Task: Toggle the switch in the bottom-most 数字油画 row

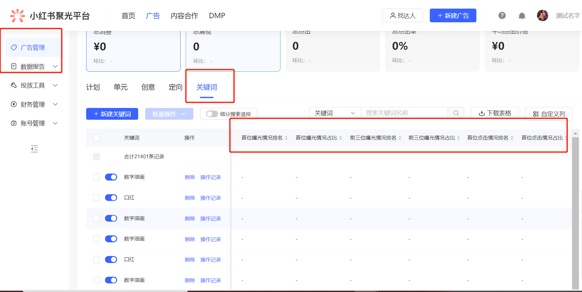Action: coord(111,280)
